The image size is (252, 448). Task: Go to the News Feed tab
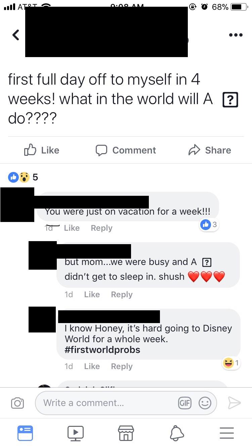pyautogui.click(x=25, y=433)
